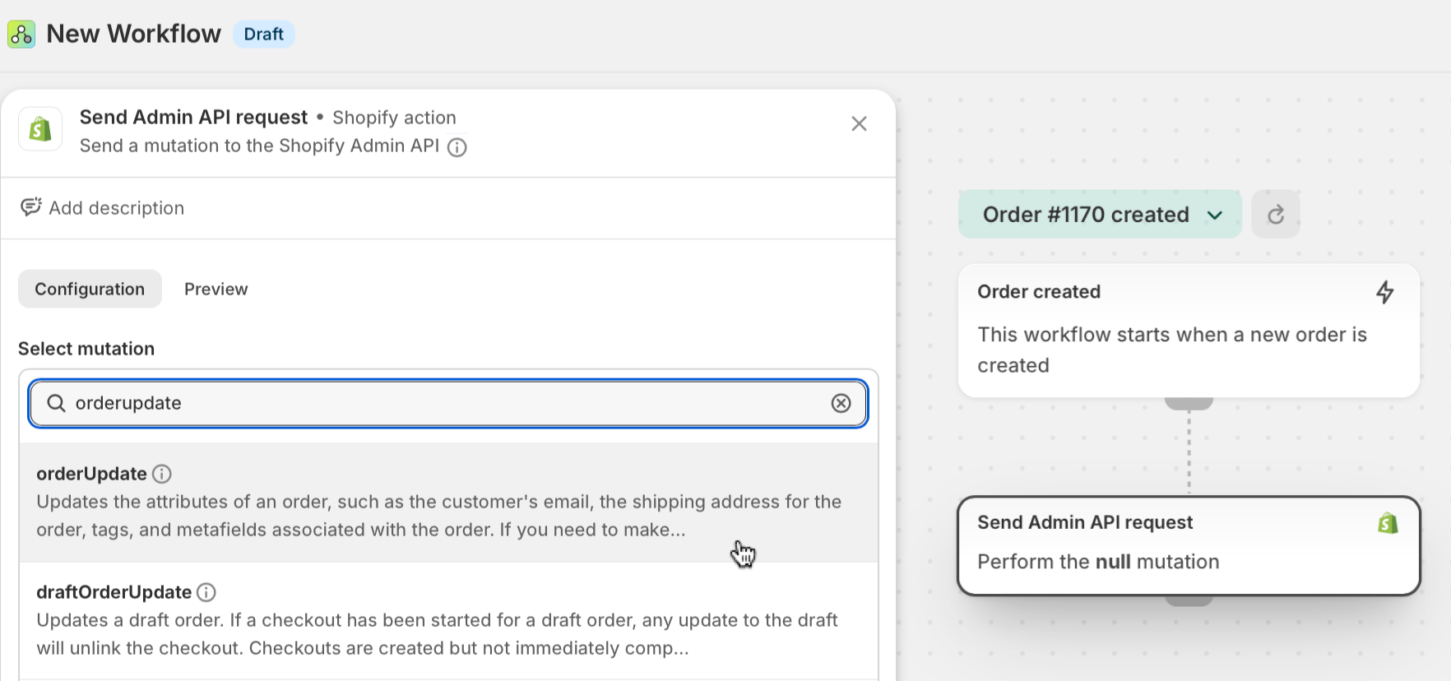Open info icon next to orderUpdate
Viewport: 1451px width, 681px height.
tap(162, 474)
